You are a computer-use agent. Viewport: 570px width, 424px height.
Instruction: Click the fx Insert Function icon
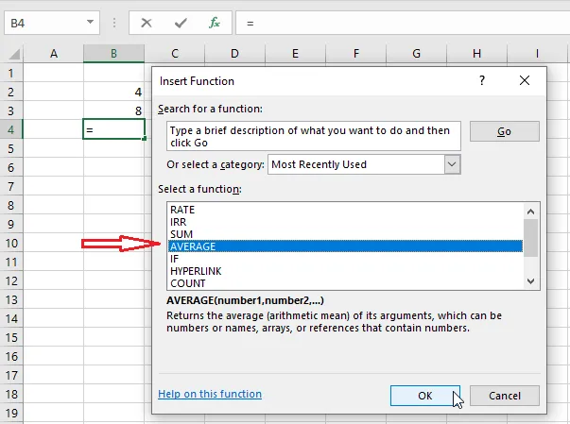(x=215, y=23)
